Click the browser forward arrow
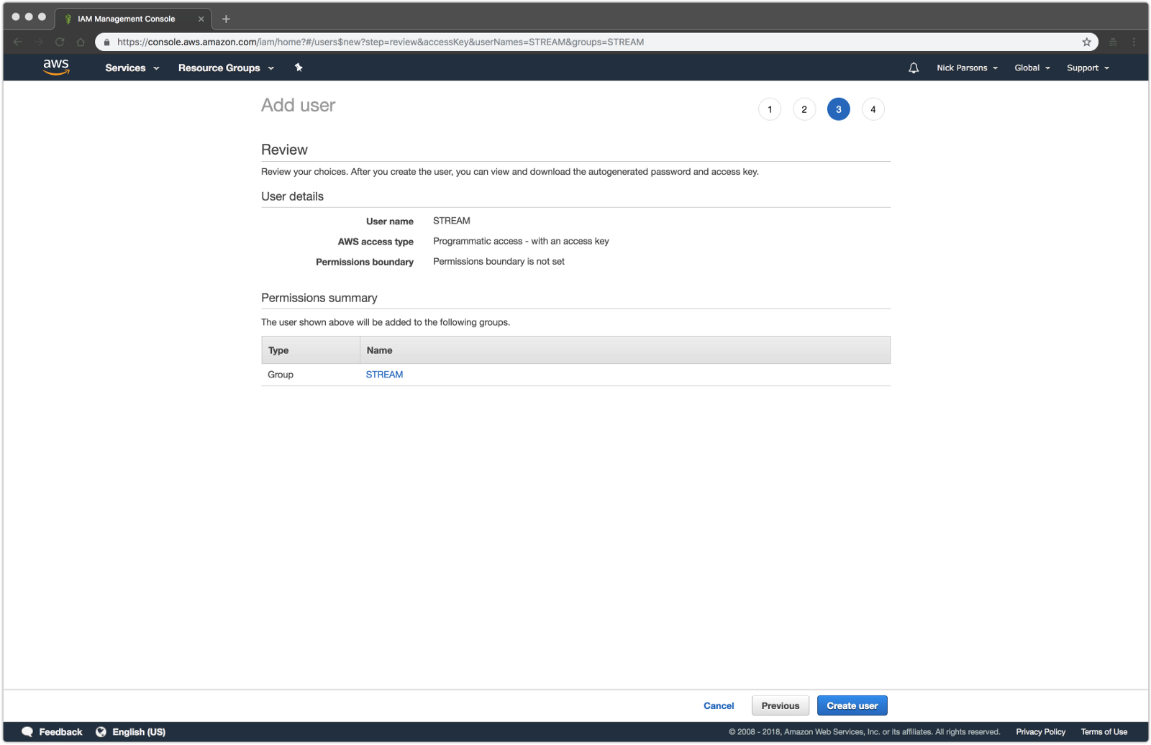This screenshot has width=1151, height=745. coord(39,42)
